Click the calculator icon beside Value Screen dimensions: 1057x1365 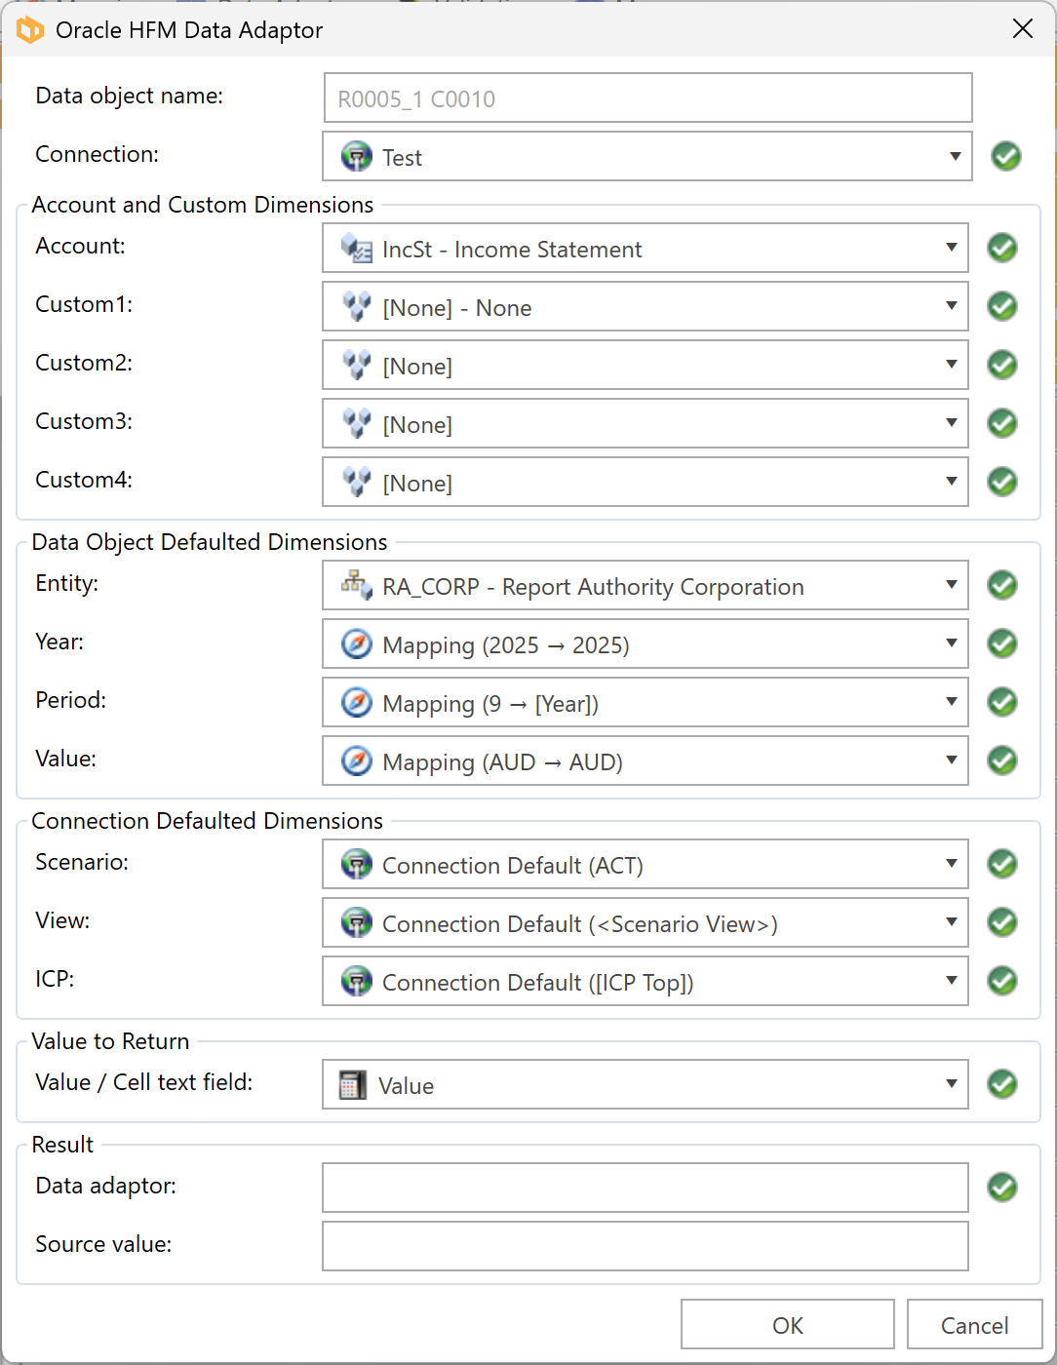pos(353,1085)
